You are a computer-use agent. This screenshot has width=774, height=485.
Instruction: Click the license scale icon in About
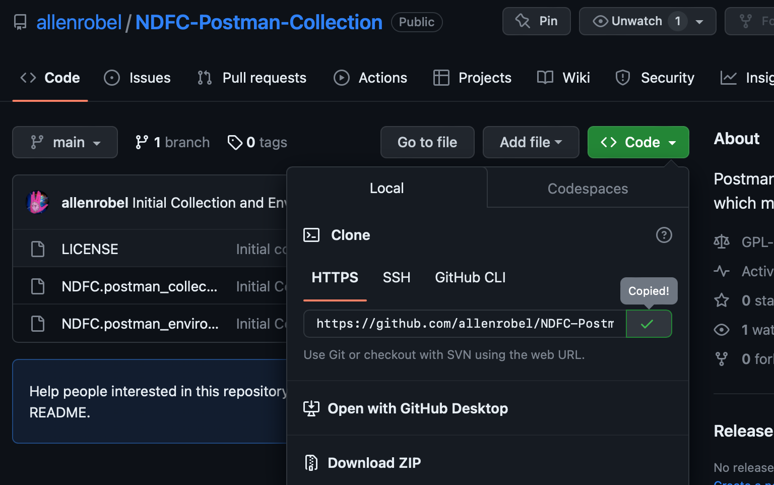click(x=722, y=242)
